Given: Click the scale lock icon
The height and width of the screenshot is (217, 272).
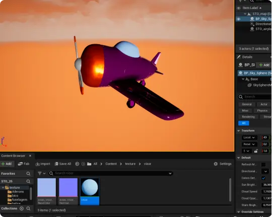Looking at the screenshot, I should 256,151.
